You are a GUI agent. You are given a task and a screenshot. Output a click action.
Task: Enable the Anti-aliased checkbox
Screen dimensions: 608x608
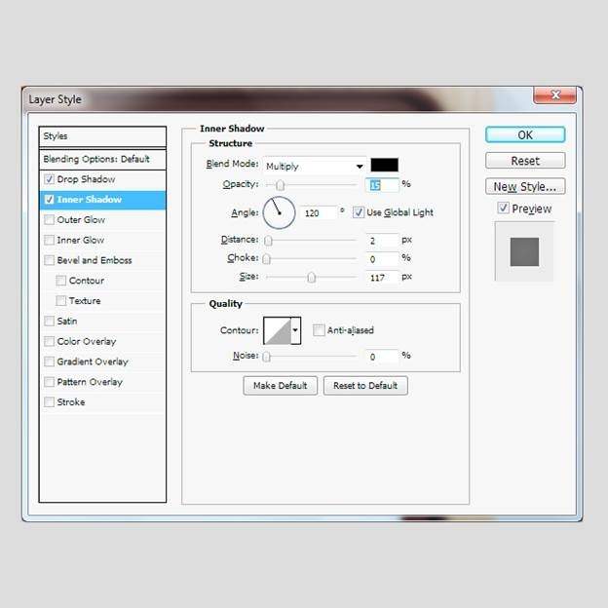tap(320, 330)
